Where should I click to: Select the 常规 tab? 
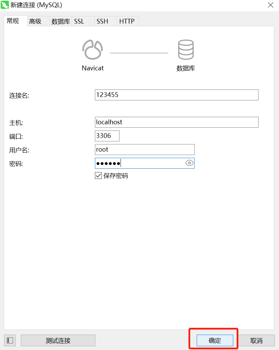pos(13,21)
